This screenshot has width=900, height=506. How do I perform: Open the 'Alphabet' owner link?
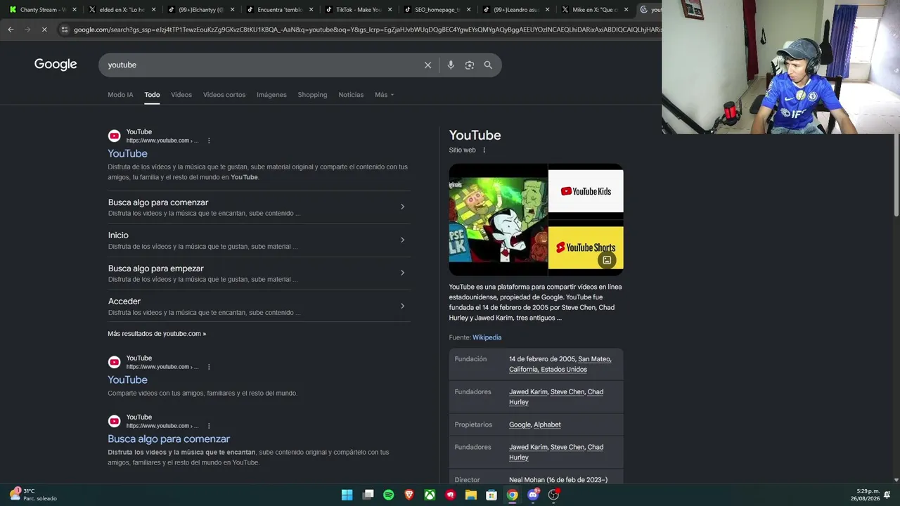coord(547,424)
